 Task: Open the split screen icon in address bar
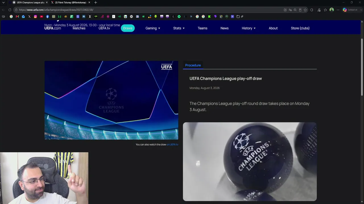coord(285,10)
